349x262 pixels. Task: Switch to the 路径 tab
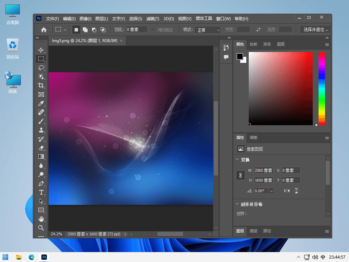[267, 231]
